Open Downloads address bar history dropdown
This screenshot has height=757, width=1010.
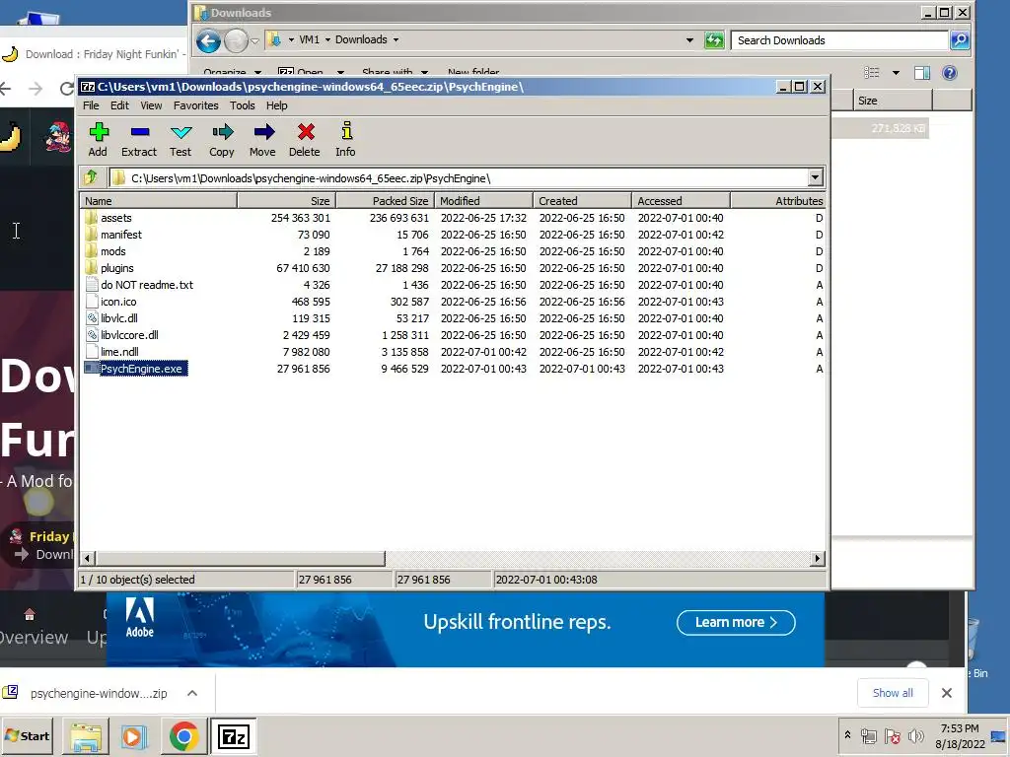(x=689, y=39)
